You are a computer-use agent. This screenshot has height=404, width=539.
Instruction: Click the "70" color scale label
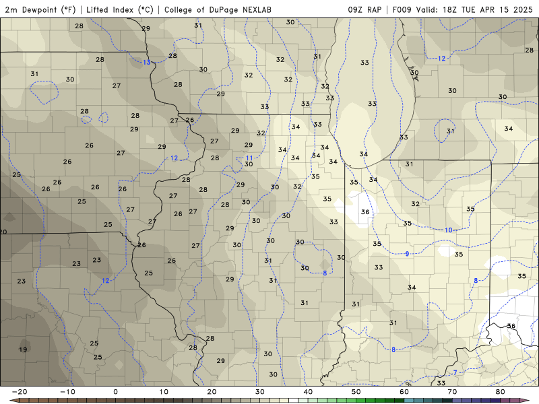click(452, 392)
